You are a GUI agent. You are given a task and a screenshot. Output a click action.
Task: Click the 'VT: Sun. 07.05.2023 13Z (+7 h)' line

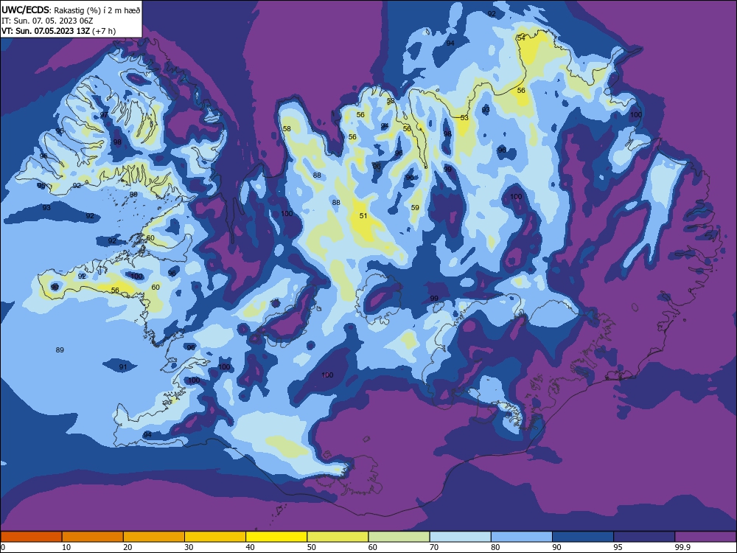click(x=58, y=31)
